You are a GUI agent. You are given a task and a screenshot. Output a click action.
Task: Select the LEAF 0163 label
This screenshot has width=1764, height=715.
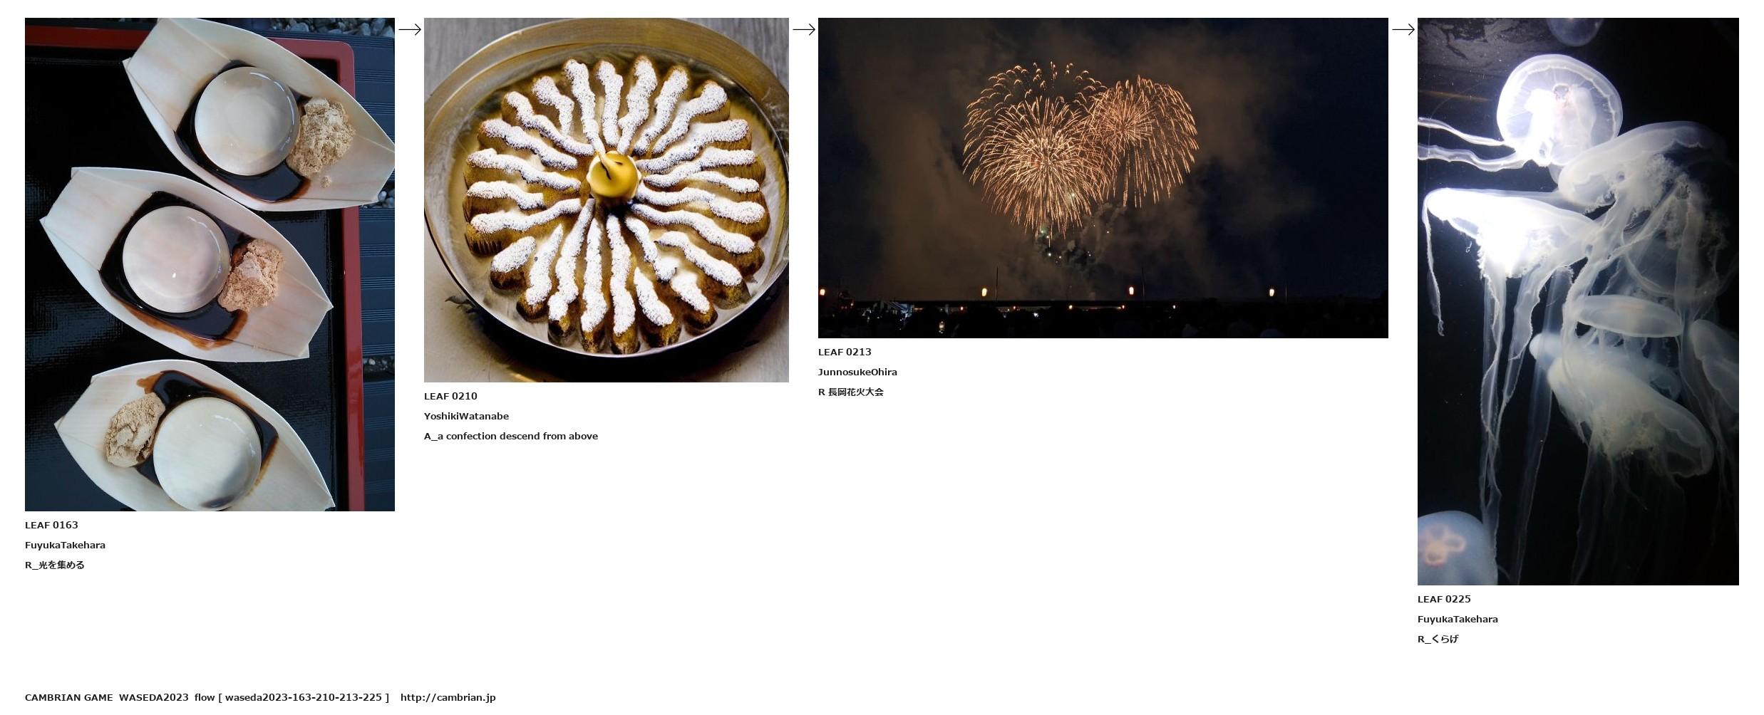pos(51,526)
